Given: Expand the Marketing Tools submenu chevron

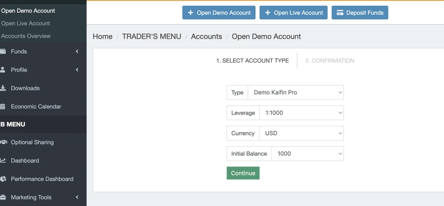Looking at the screenshot, I should coord(77,197).
